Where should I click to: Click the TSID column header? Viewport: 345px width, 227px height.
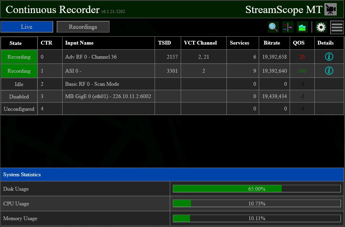click(168, 43)
